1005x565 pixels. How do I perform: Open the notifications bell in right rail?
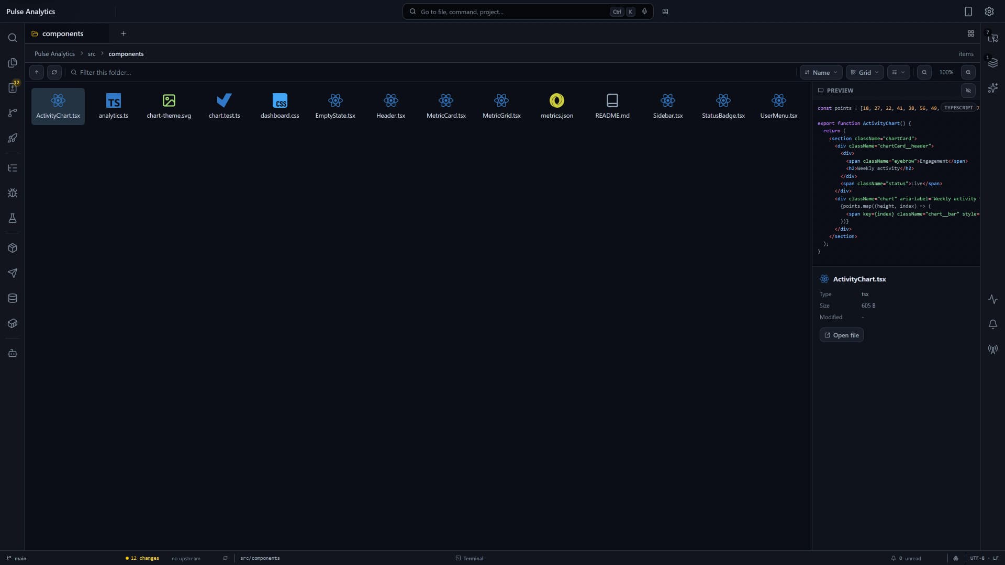[993, 324]
